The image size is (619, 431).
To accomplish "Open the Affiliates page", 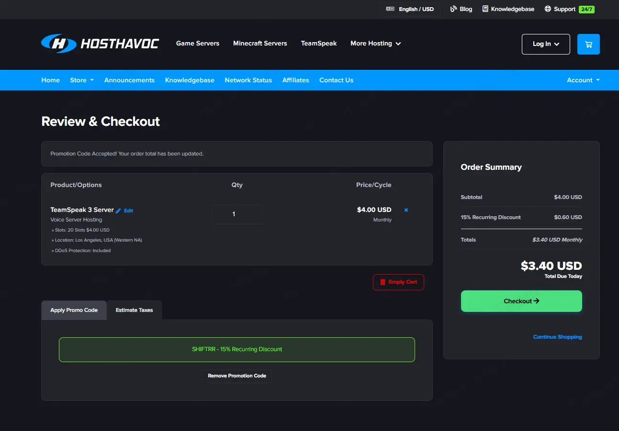I will tap(296, 80).
